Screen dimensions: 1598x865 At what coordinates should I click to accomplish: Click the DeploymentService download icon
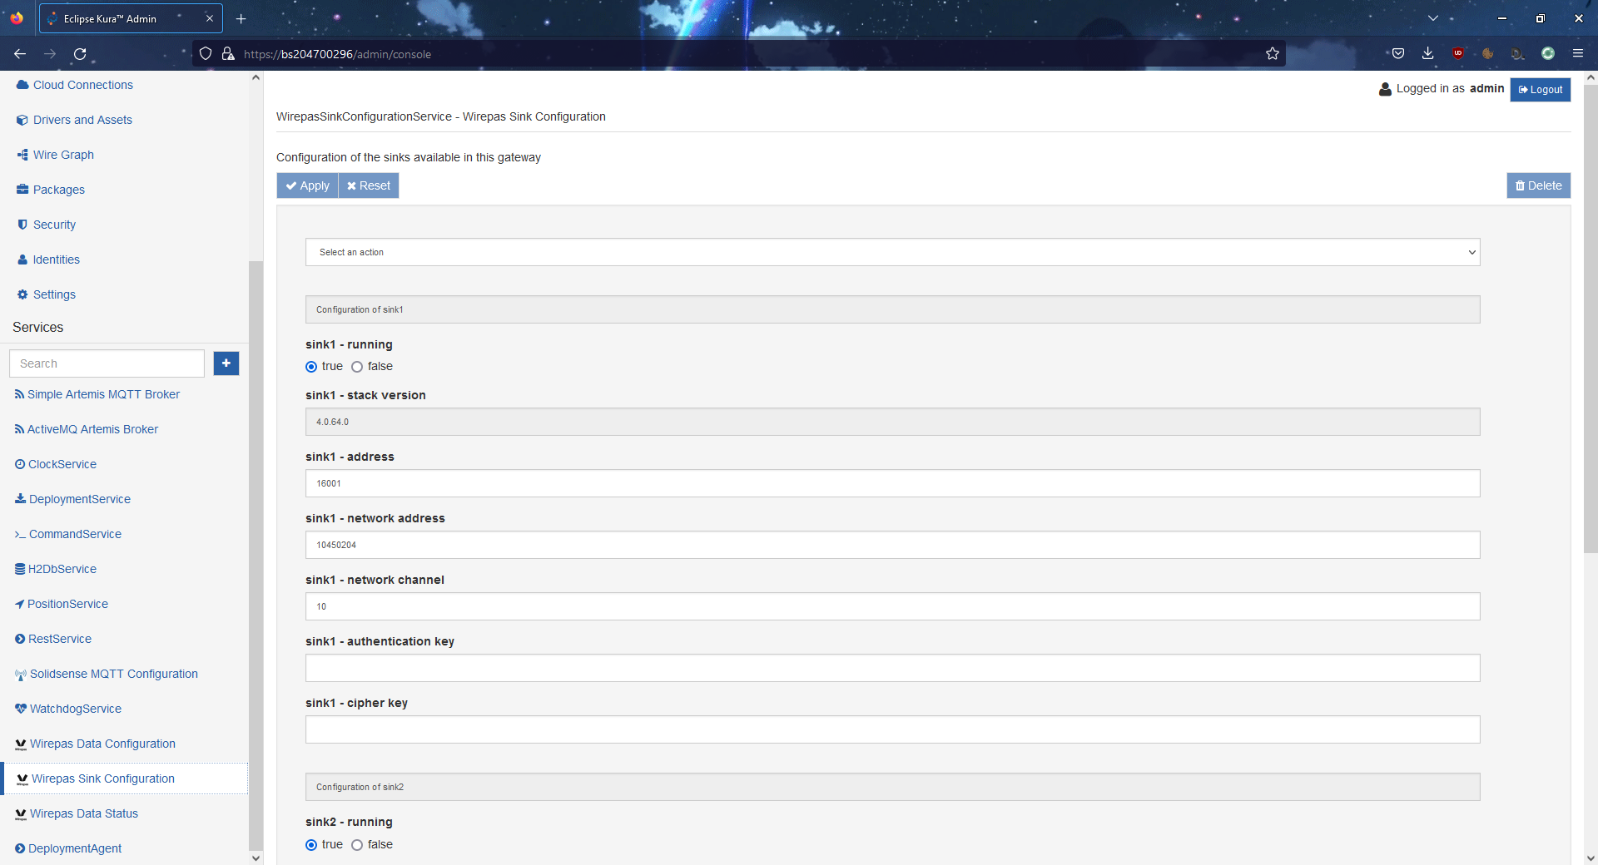(x=20, y=499)
